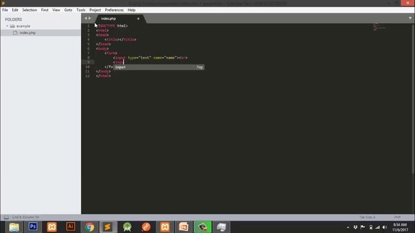
Task: Open the Tab Size: 4 indentation menu
Action: [367, 217]
